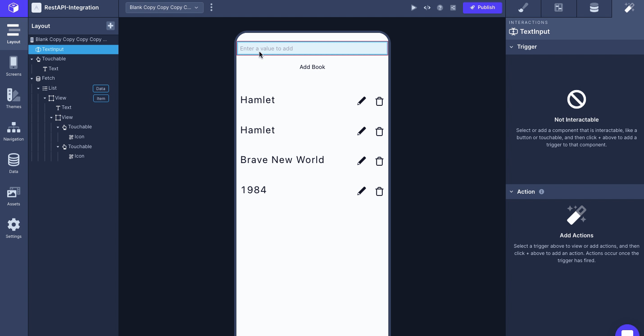Open the Navigation sidebar panel
644x336 pixels.
14,131
